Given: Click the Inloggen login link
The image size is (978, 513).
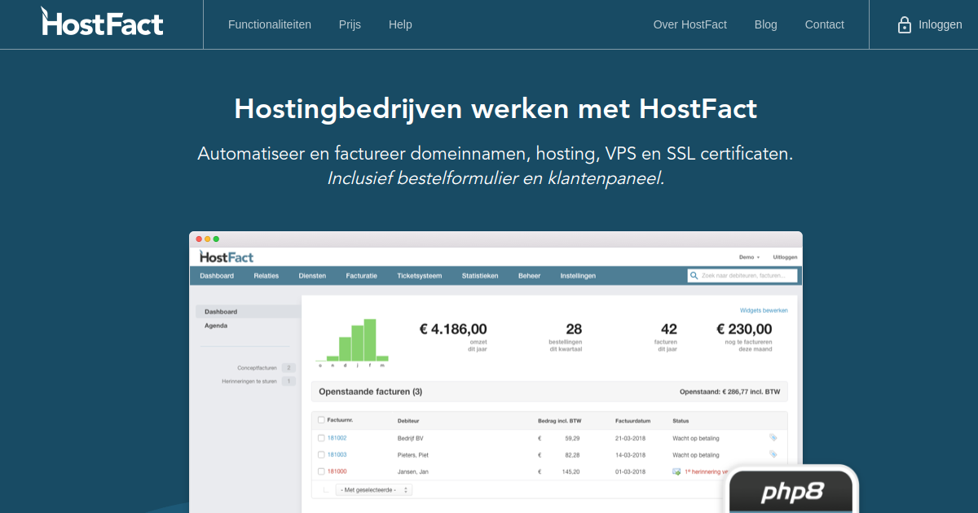Looking at the screenshot, I should point(941,24).
